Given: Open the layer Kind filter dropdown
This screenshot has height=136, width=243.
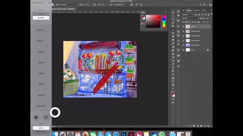Looking at the screenshot, I should (188, 15).
